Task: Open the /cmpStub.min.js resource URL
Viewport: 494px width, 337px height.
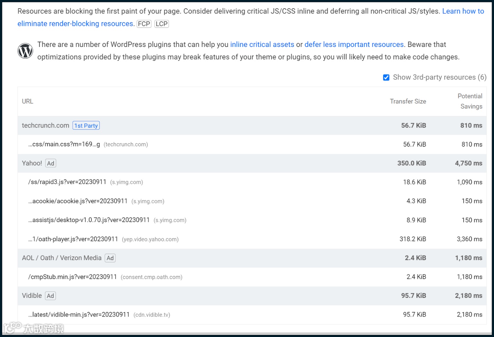Action: [72, 277]
